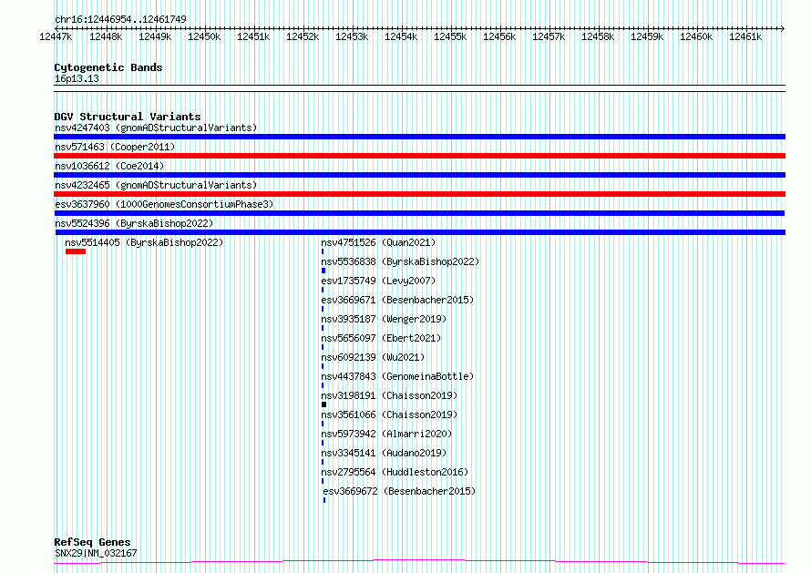Select the blue bar under nsv5524396
The image size is (811, 573).
(x=420, y=232)
